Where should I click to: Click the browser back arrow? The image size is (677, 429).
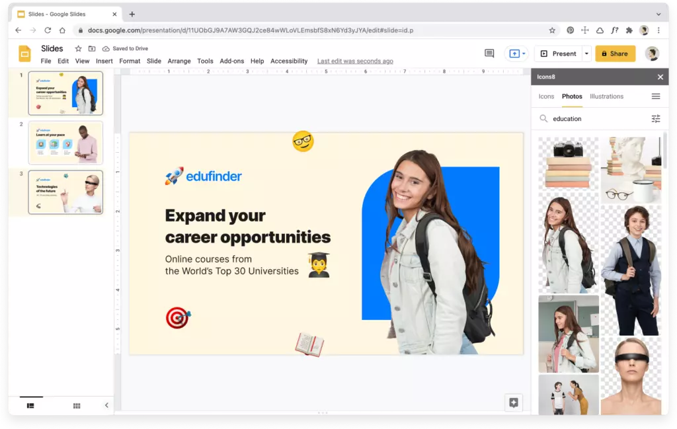point(18,30)
